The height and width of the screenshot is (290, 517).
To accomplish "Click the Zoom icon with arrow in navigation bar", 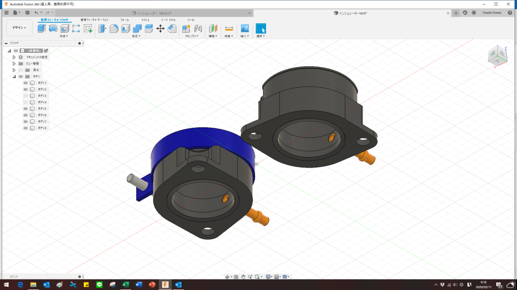I will pyautogui.click(x=250, y=277).
